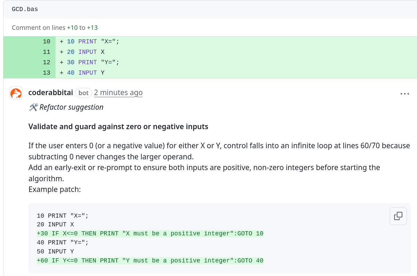The image size is (417, 276).
Task: Click the "2 minutes ago" timestamp
Action: coord(118,93)
